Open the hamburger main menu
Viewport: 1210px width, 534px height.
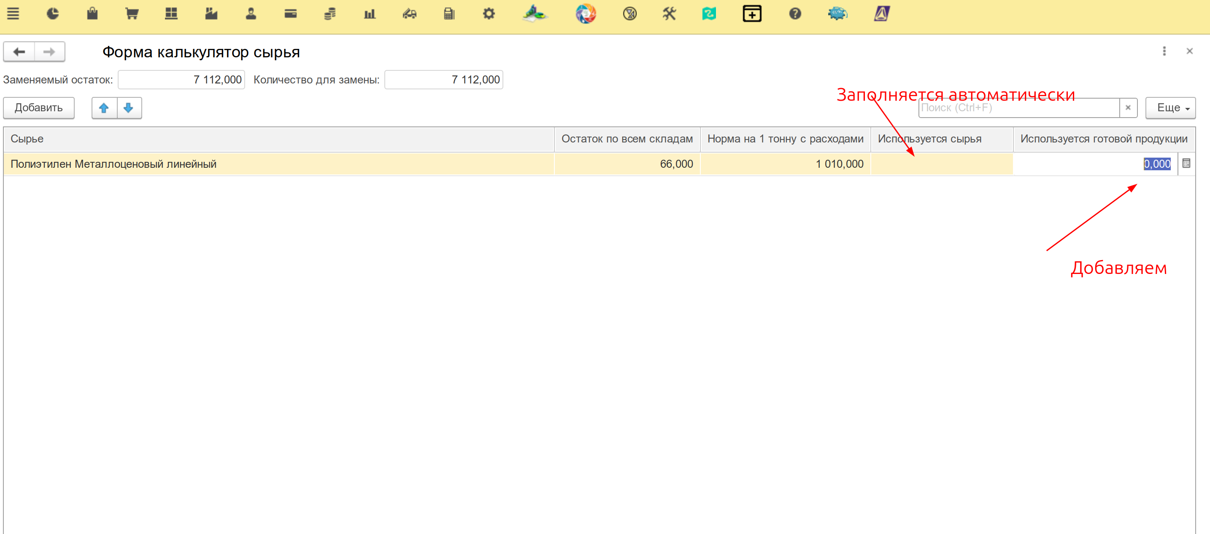coord(13,13)
